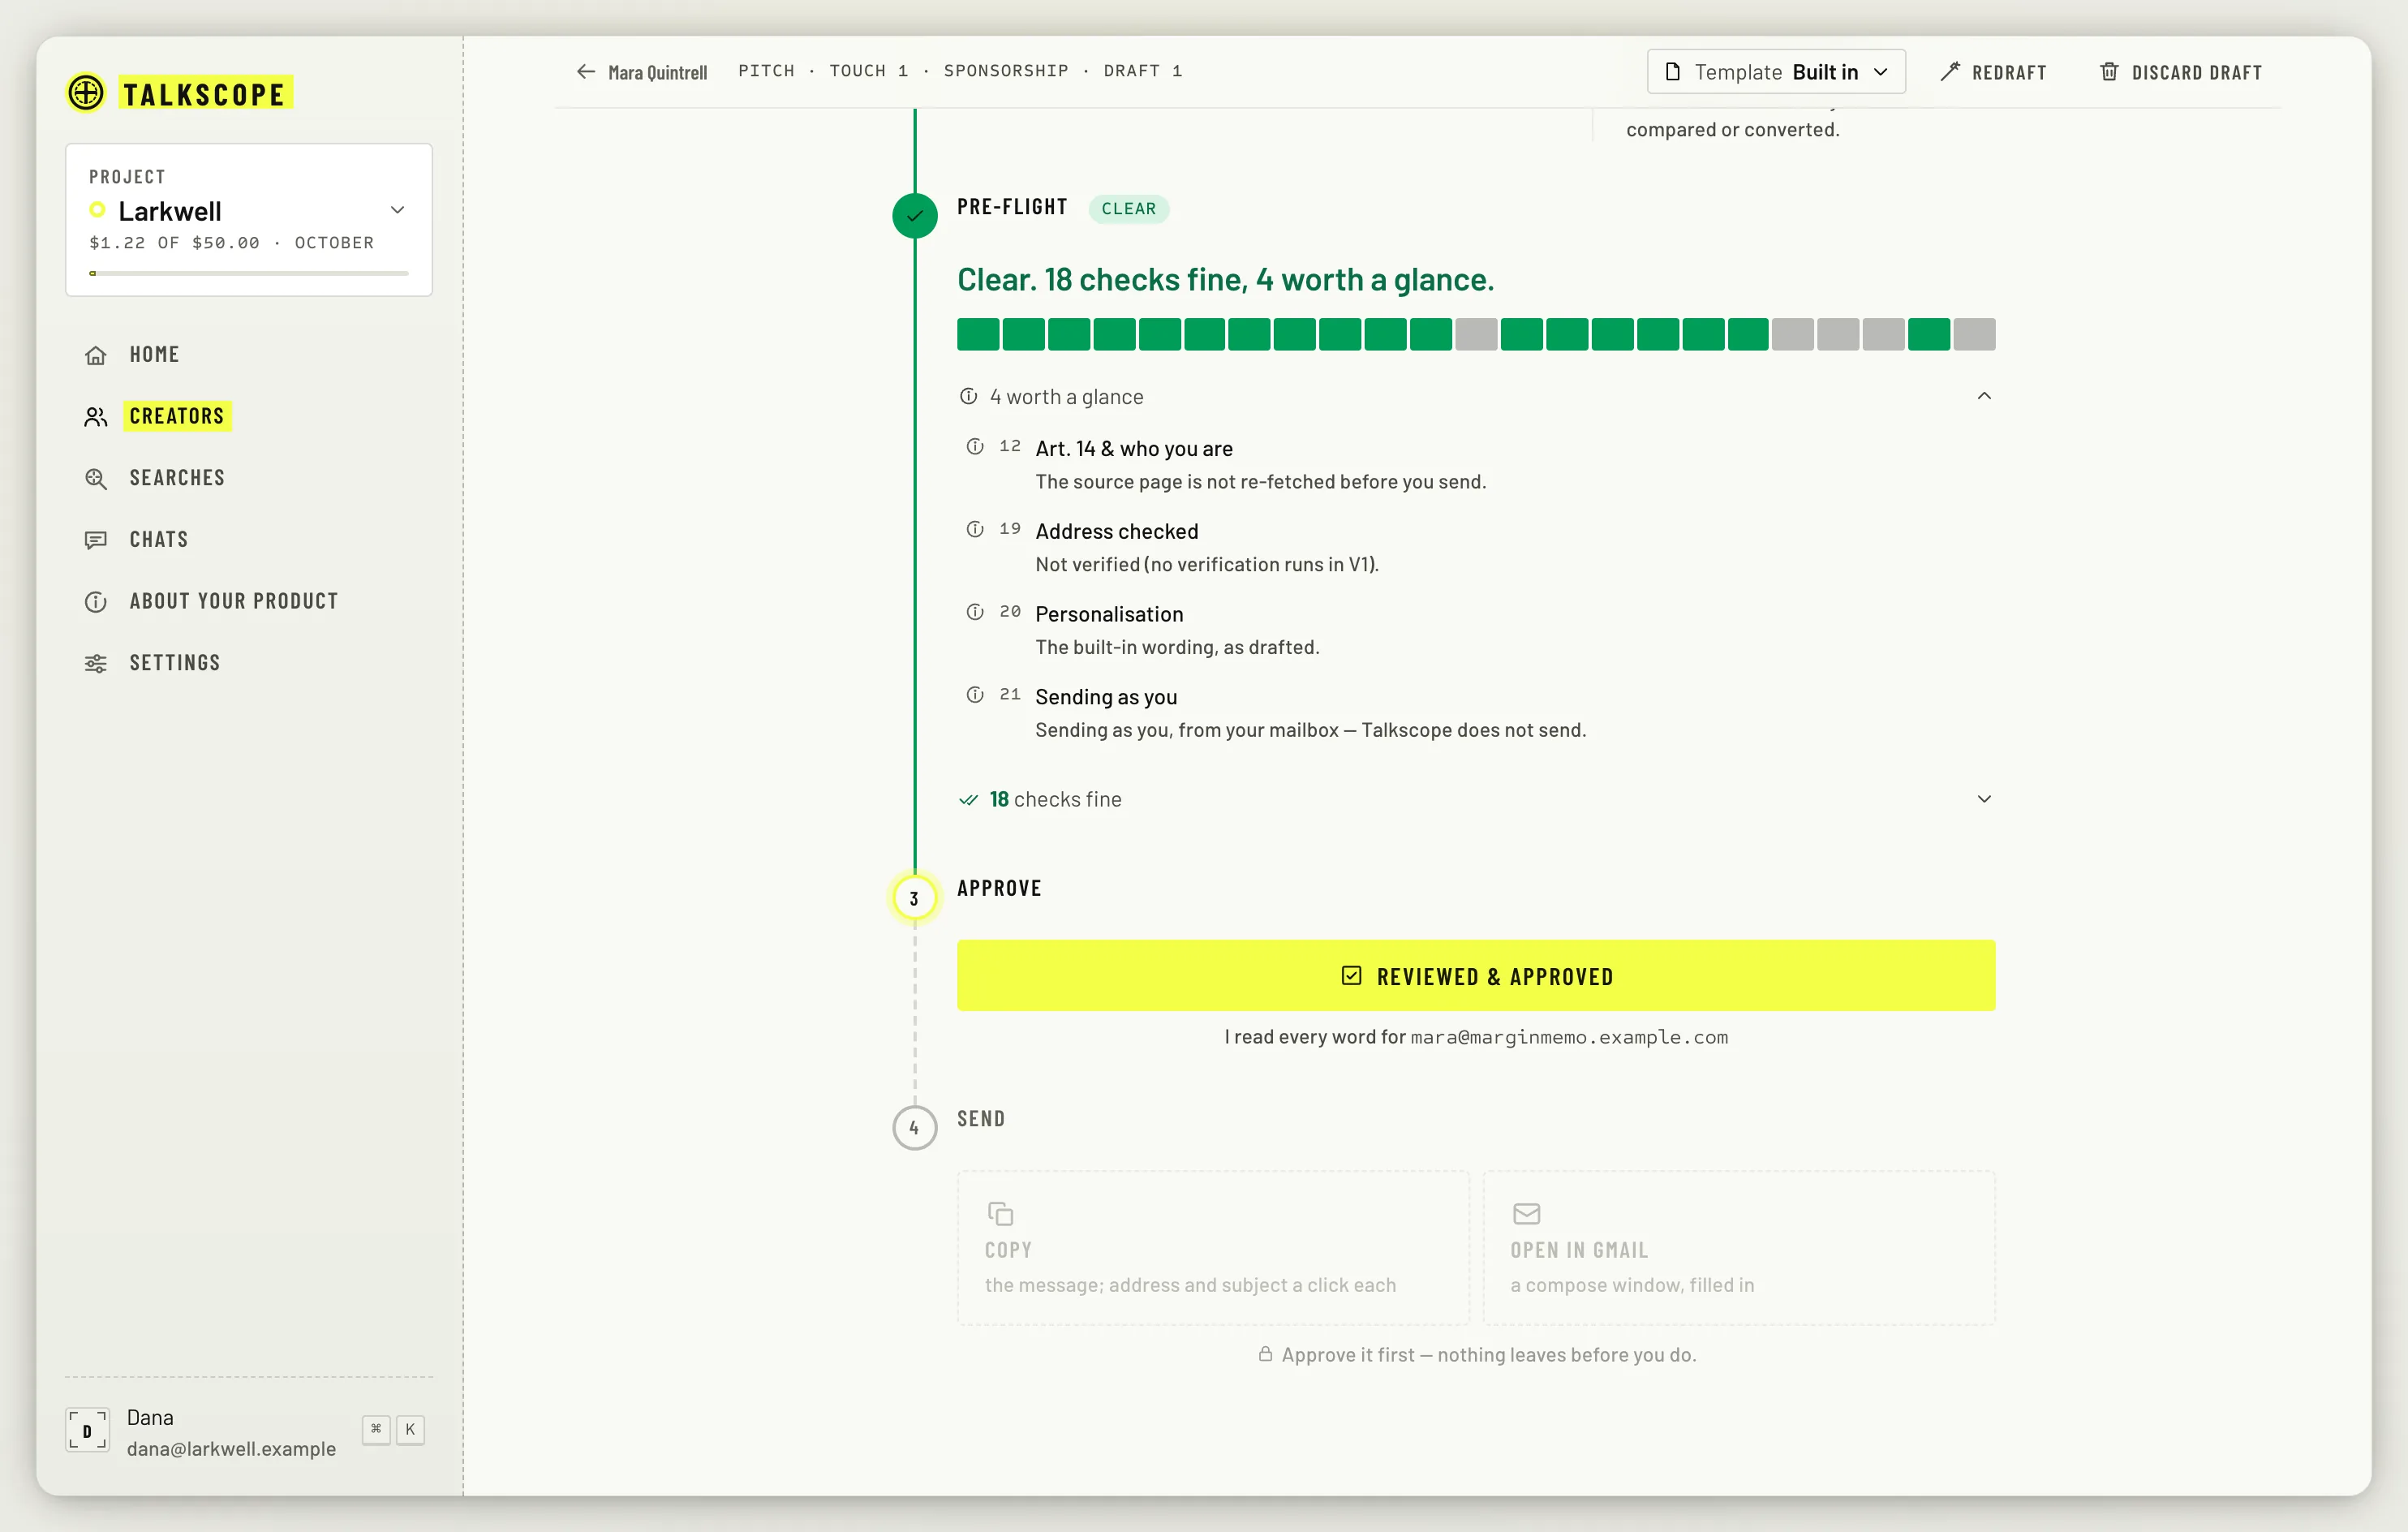The image size is (2408, 1532).
Task: Click the Reviewed & Approved button
Action: pos(1476,975)
